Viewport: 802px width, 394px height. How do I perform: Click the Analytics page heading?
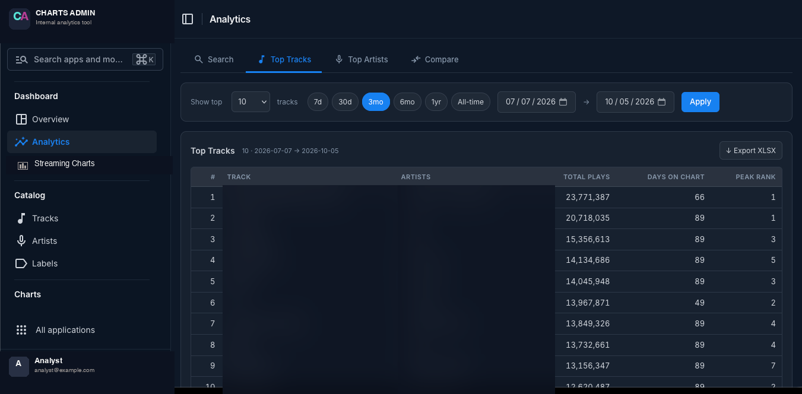coord(230,19)
